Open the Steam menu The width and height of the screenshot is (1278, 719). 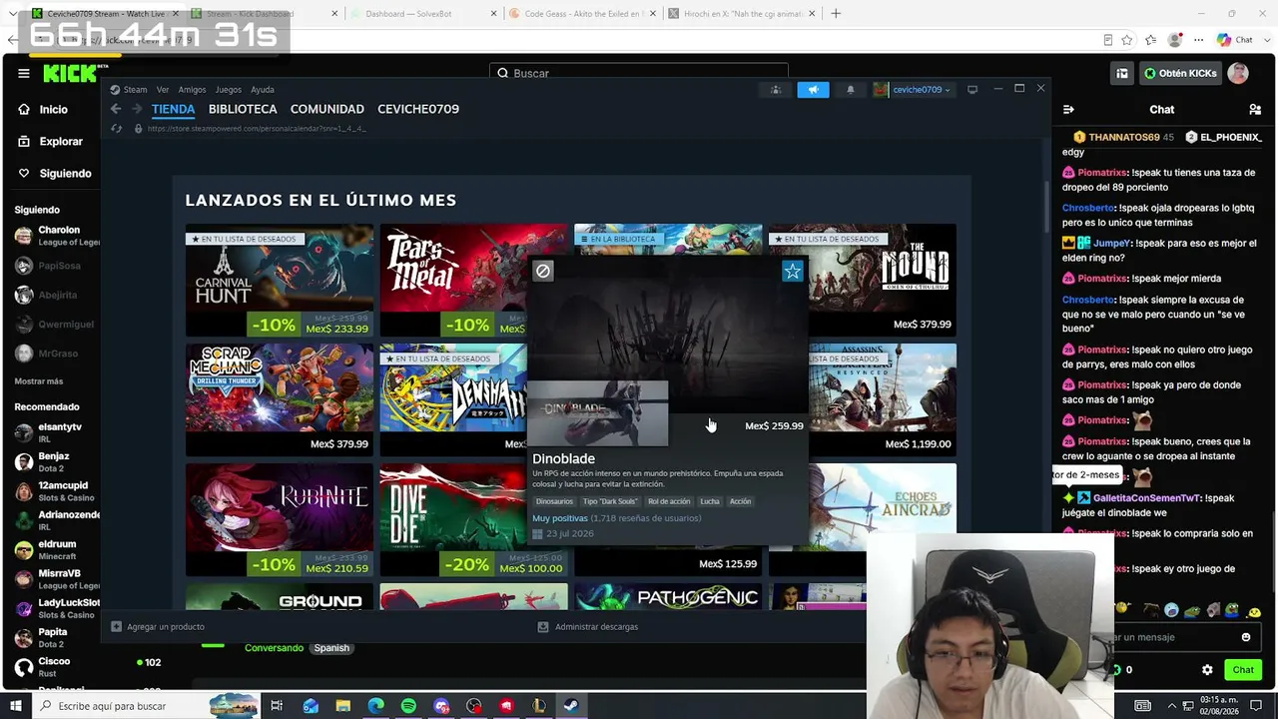tap(128, 90)
